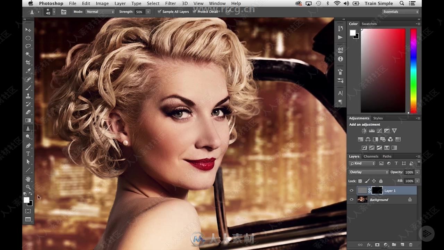Open the Kind filter dropdown

(x=362, y=163)
